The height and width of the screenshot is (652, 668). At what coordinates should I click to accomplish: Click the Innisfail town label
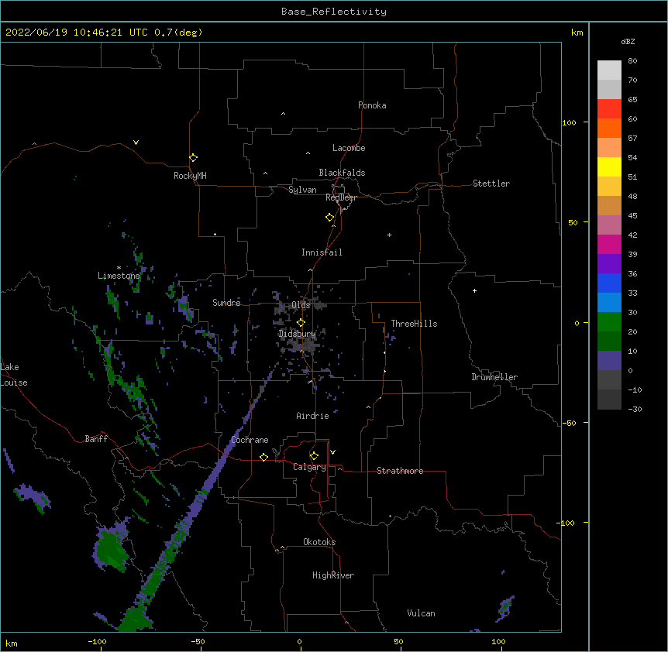coord(322,252)
